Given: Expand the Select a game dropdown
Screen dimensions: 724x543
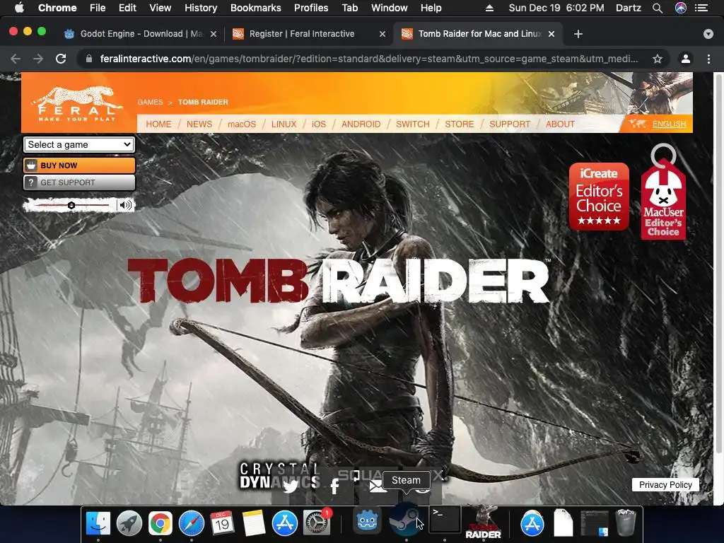Looking at the screenshot, I should pyautogui.click(x=79, y=144).
